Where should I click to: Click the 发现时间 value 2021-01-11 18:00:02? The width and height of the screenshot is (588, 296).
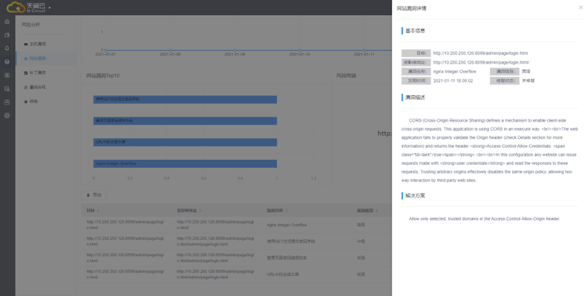453,81
